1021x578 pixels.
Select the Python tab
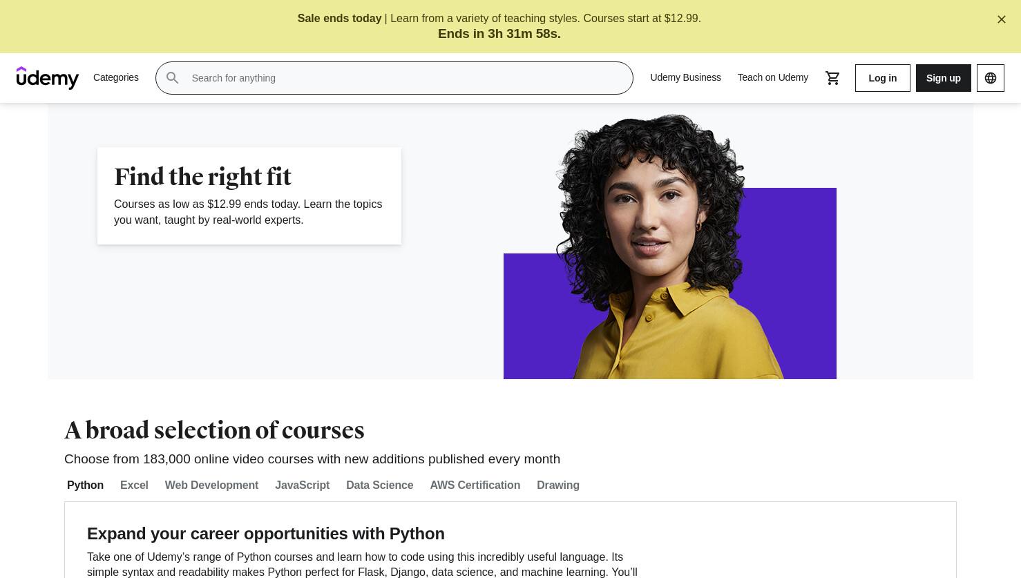pos(85,485)
